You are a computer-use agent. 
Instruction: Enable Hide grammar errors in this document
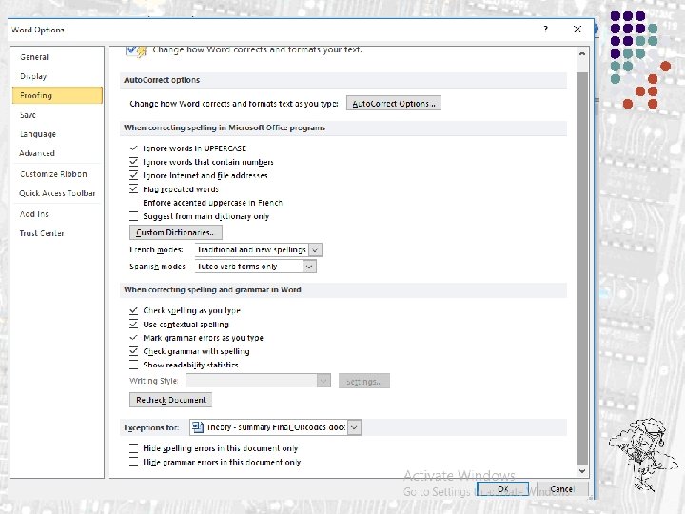click(x=134, y=462)
